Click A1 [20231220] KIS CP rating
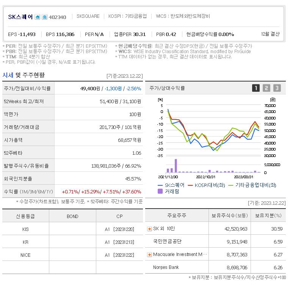 (119, 229)
